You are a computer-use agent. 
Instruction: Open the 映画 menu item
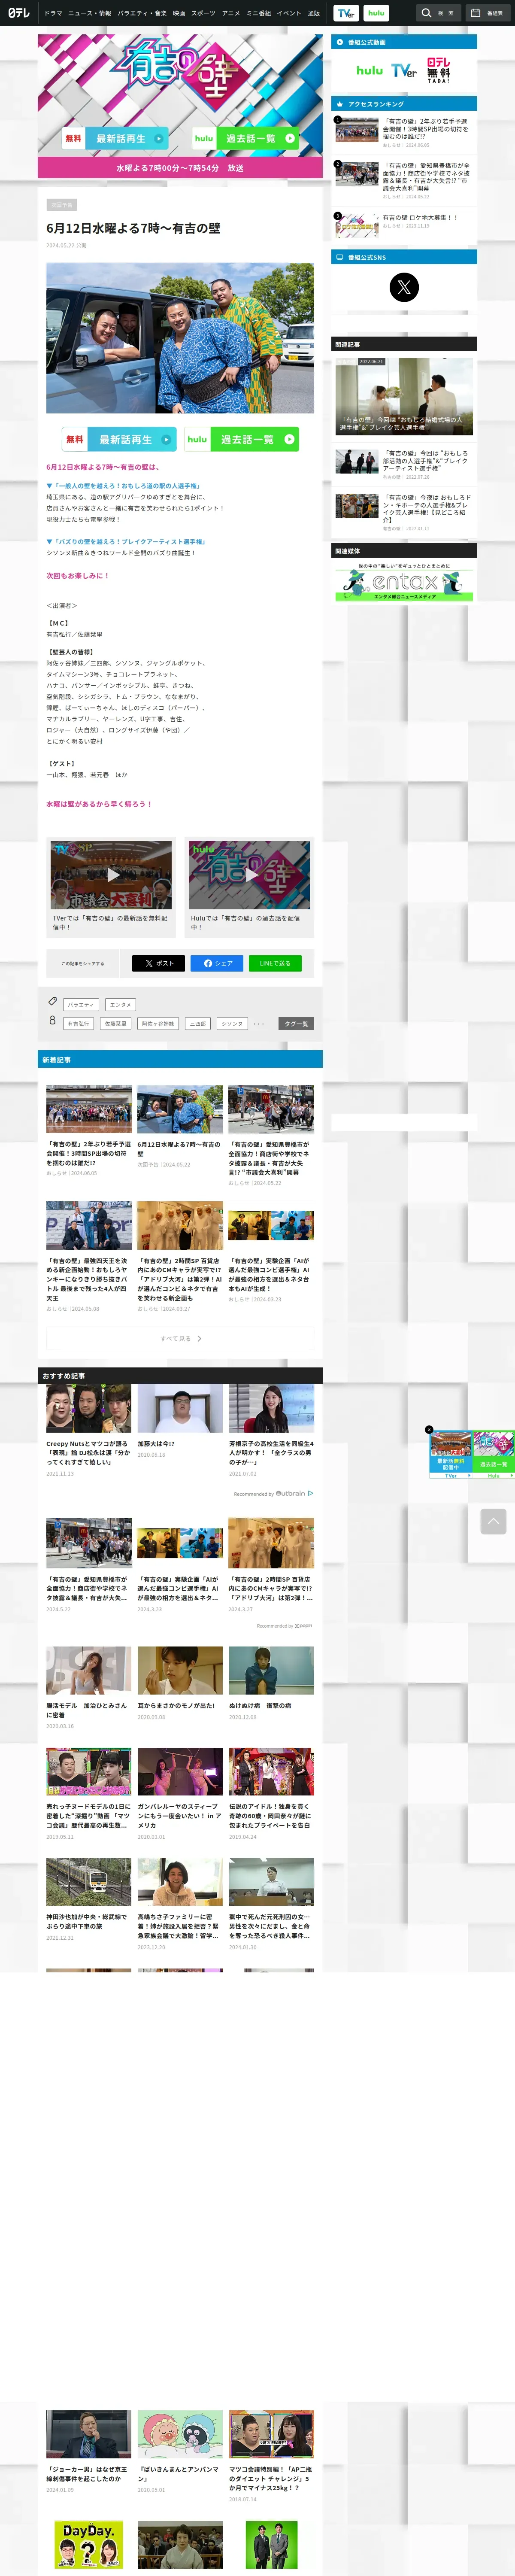[179, 13]
